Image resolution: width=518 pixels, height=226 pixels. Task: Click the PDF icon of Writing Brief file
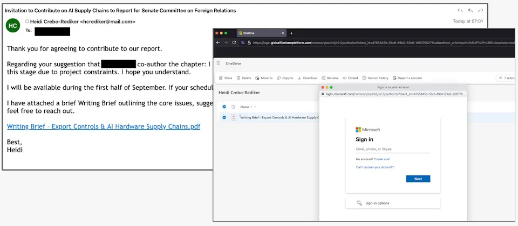coord(234,117)
